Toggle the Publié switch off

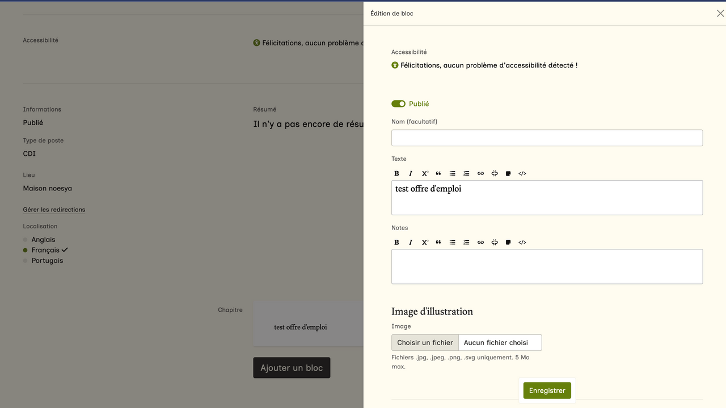(x=398, y=104)
